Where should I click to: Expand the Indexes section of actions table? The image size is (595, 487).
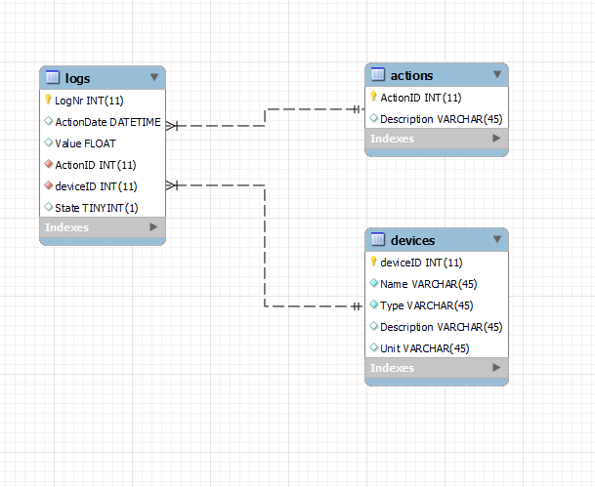pos(496,139)
